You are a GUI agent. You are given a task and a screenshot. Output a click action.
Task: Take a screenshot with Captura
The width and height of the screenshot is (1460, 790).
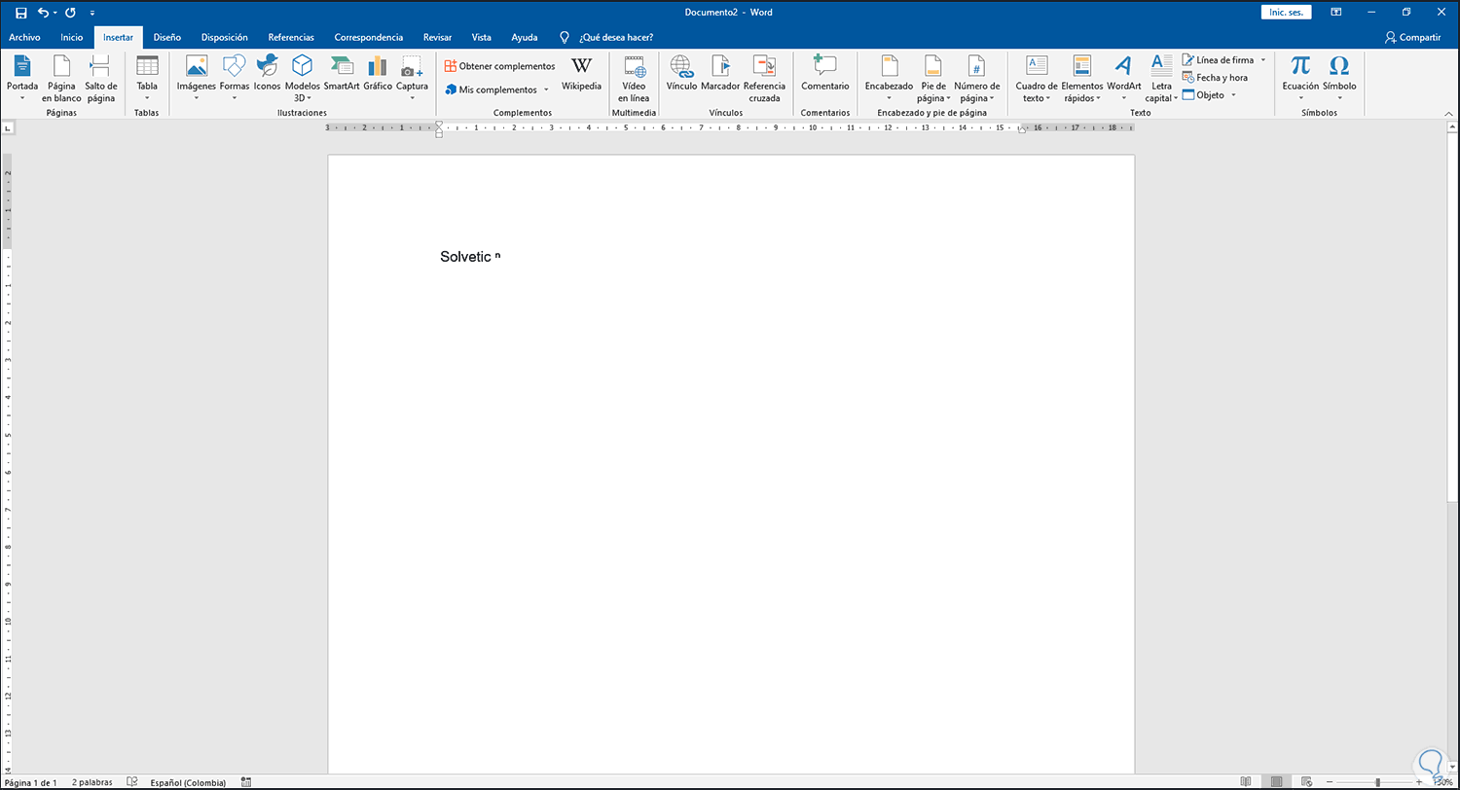[x=412, y=78]
